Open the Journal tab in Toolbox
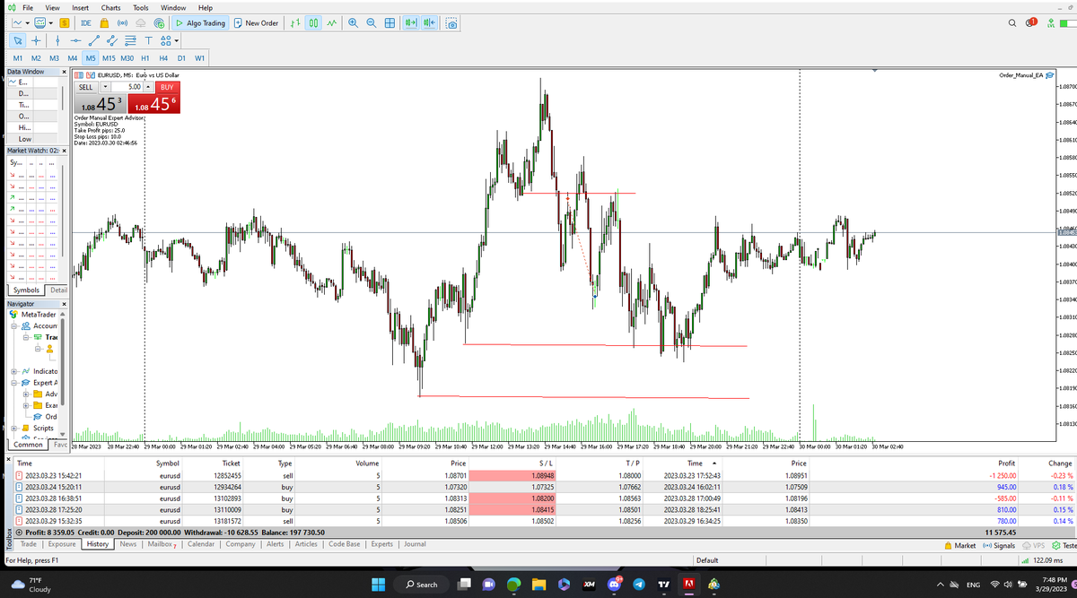The image size is (1077, 598). [x=415, y=544]
